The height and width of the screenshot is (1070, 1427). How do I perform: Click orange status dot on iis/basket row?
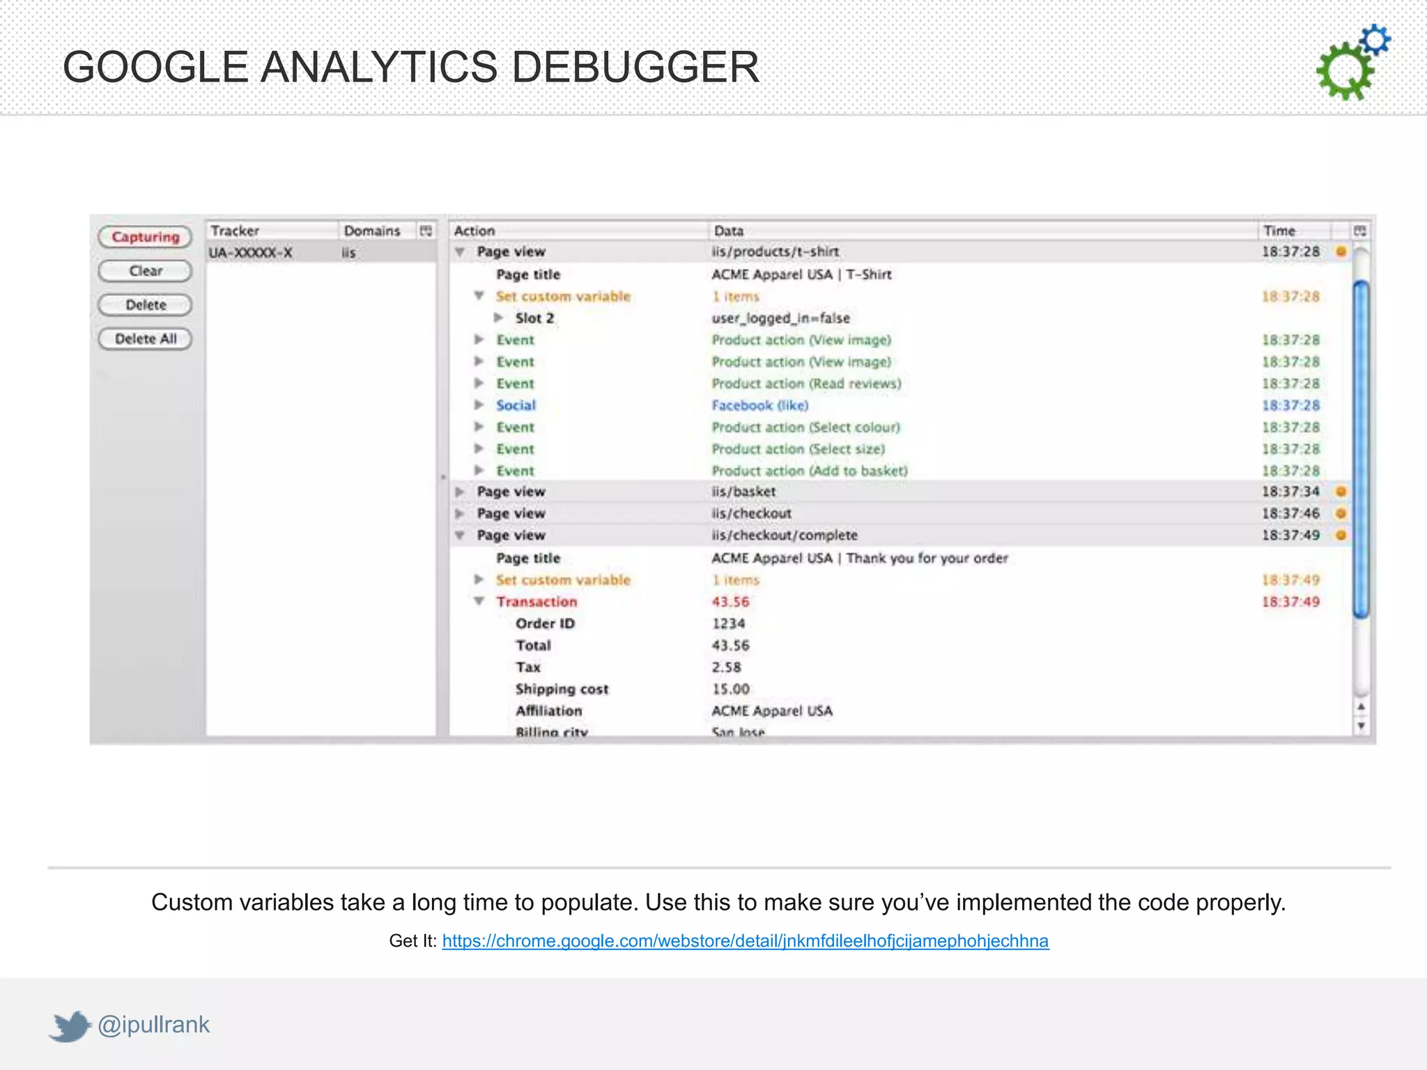pos(1341,492)
